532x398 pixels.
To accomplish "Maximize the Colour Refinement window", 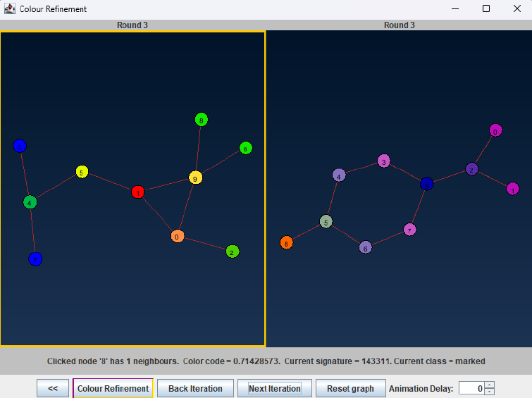I will click(x=486, y=8).
